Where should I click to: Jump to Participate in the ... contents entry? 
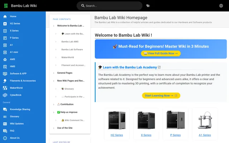point(73,97)
